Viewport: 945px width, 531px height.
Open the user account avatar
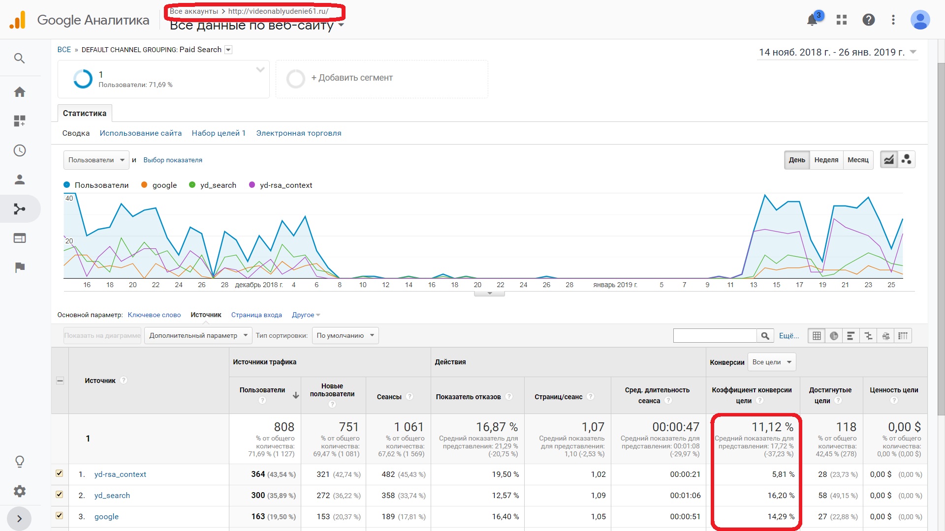[x=920, y=20]
